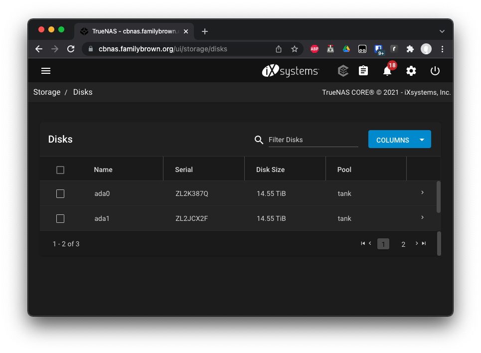The image size is (481, 353).
Task: Select the TrueNAS browser tab
Action: pos(135,31)
